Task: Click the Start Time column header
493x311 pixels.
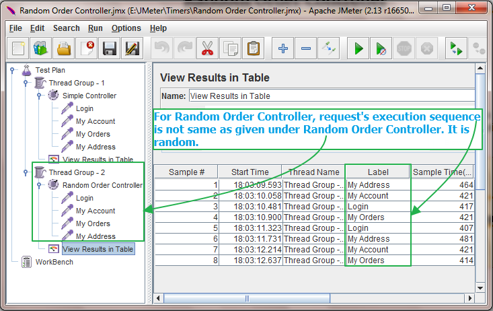Action: coord(250,172)
